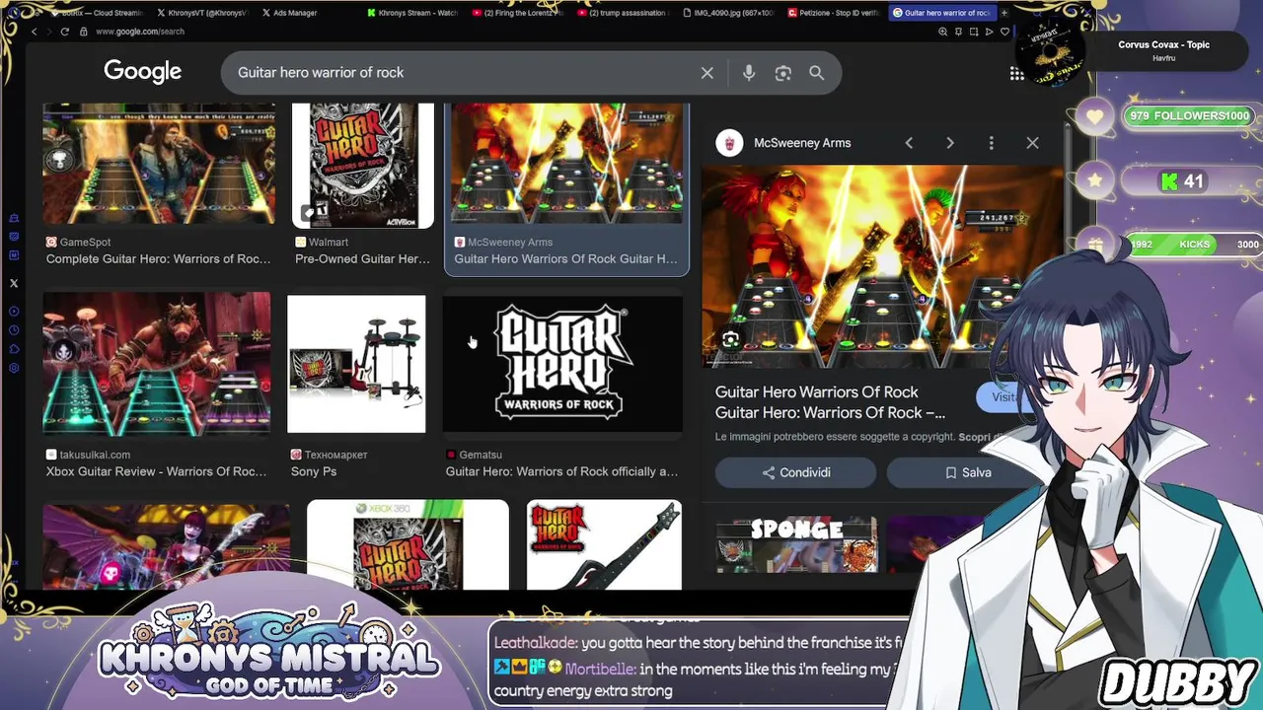Switch to 'Petizione - Stop ID verific' tab
Viewport: 1263px width, 710px height.
[x=834, y=13]
